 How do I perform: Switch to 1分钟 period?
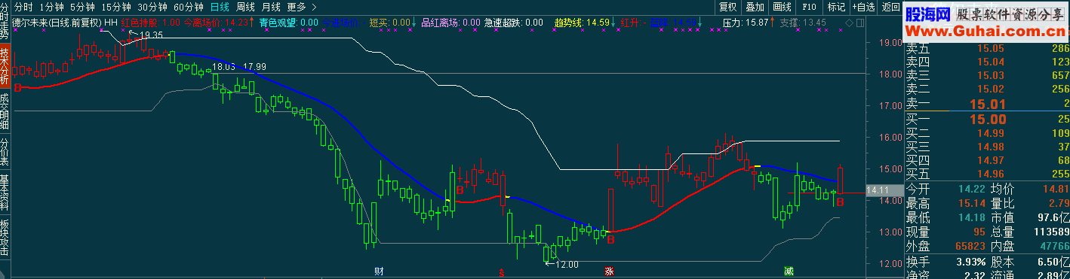click(51, 7)
